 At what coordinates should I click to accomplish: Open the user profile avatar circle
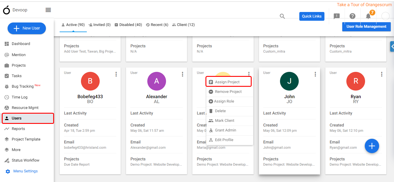point(386,16)
